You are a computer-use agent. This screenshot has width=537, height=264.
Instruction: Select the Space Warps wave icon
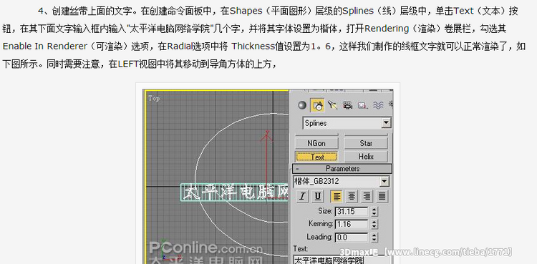(x=378, y=105)
